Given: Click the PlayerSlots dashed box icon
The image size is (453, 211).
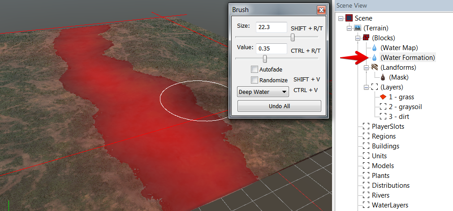Looking at the screenshot, I should click(367, 126).
